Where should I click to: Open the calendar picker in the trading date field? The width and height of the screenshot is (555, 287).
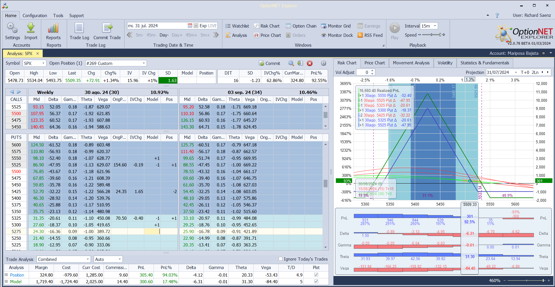190,26
